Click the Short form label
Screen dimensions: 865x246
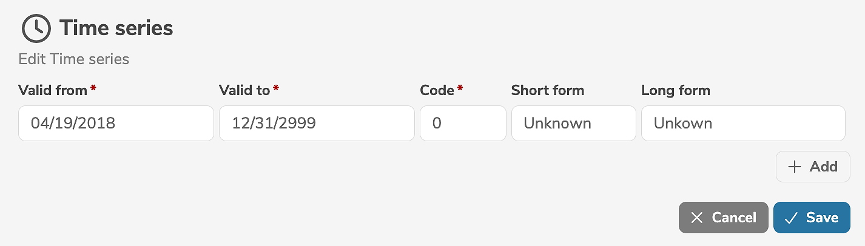[x=547, y=90]
